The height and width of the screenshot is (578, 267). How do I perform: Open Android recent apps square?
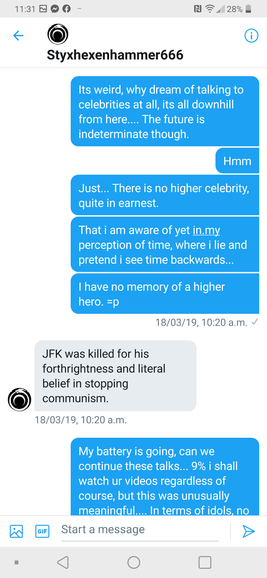pos(205,562)
